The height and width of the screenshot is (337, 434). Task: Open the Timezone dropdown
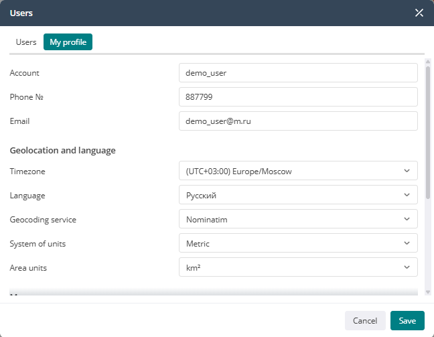pyautogui.click(x=298, y=171)
